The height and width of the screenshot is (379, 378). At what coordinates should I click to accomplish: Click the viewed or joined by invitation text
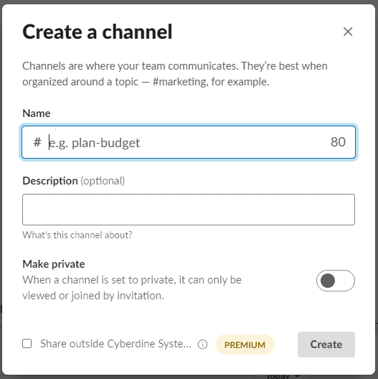[93, 296]
